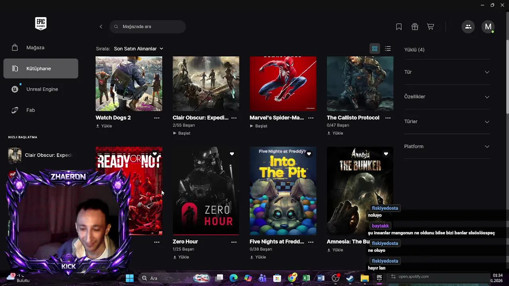
Task: Open the wishlist bookmark icon
Action: (399, 27)
